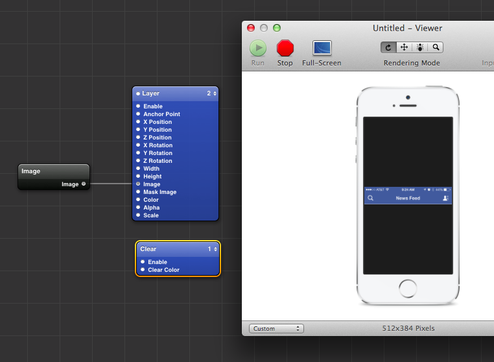This screenshot has width=494, height=362.
Task: Zoom the Viewer window with green button
Action: pyautogui.click(x=277, y=28)
